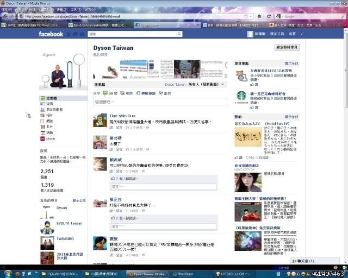Open the wall filter dropdown arrow
The width and height of the screenshot is (348, 278).
(222, 85)
